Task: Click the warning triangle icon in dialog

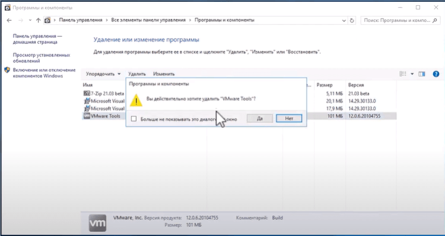Action: click(x=136, y=100)
